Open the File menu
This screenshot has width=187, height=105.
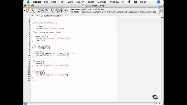tap(46, 2)
